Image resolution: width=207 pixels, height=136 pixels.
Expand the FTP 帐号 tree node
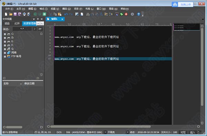click(x=5, y=56)
